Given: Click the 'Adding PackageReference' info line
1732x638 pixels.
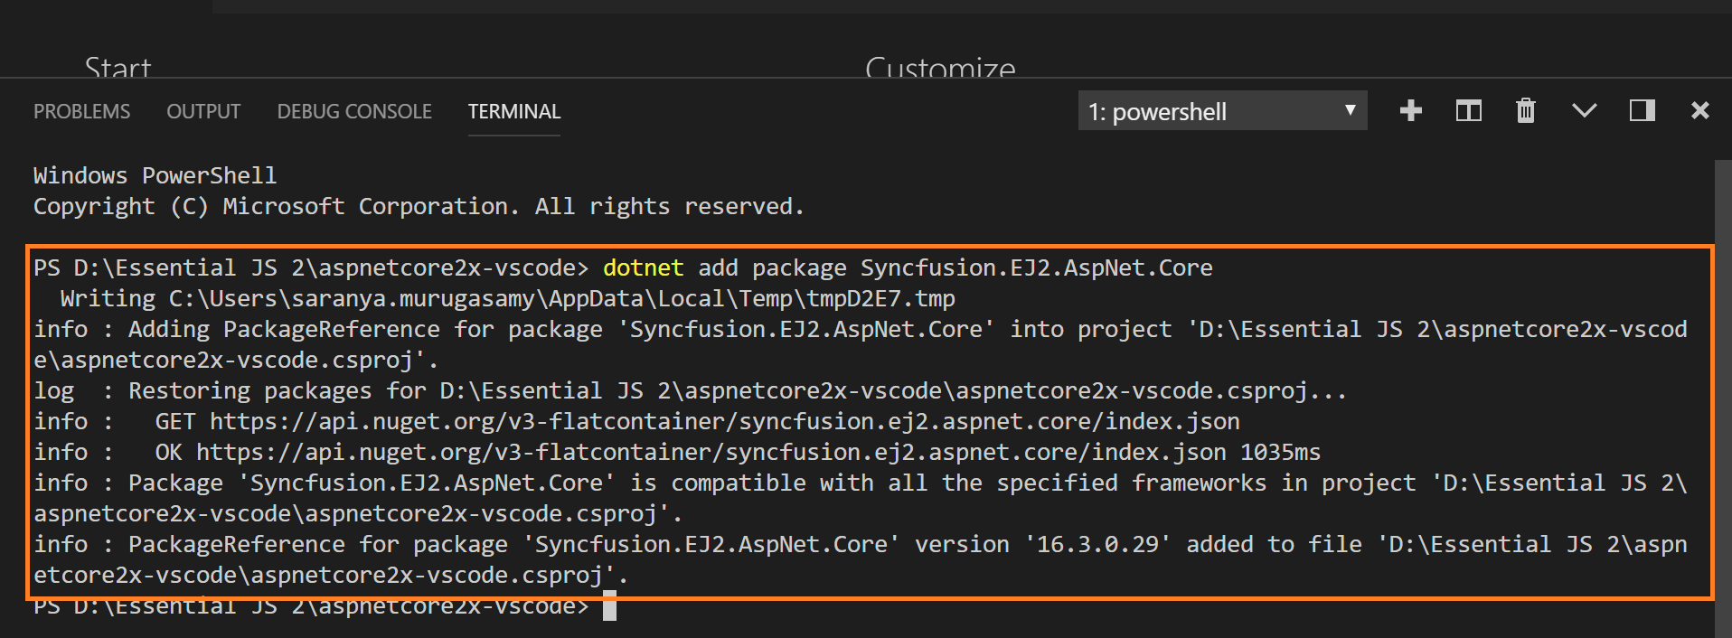Looking at the screenshot, I should 861,344.
